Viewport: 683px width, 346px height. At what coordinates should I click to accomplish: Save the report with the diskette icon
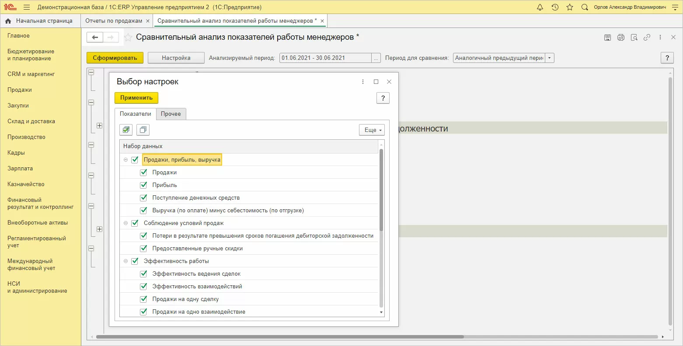tap(607, 38)
